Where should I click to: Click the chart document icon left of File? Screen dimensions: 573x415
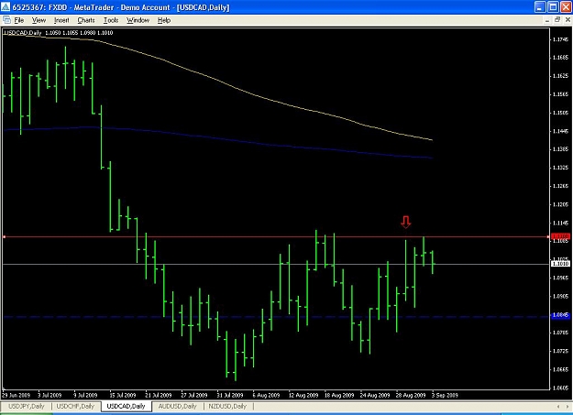coord(6,20)
